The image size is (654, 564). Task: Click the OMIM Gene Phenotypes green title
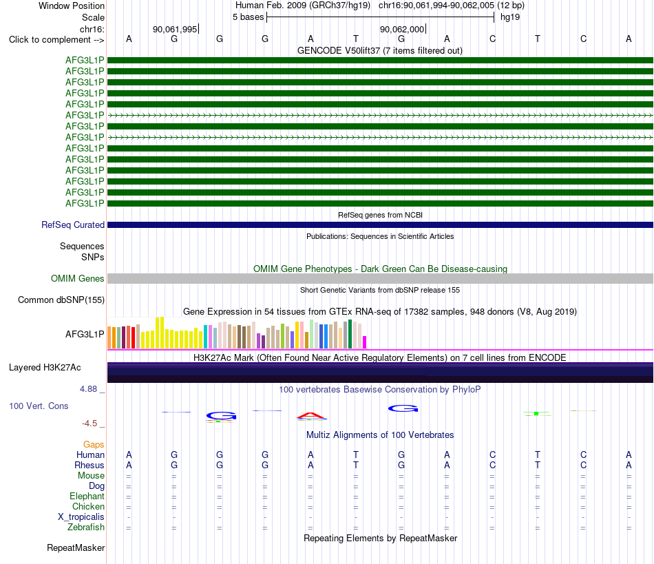coord(381,269)
